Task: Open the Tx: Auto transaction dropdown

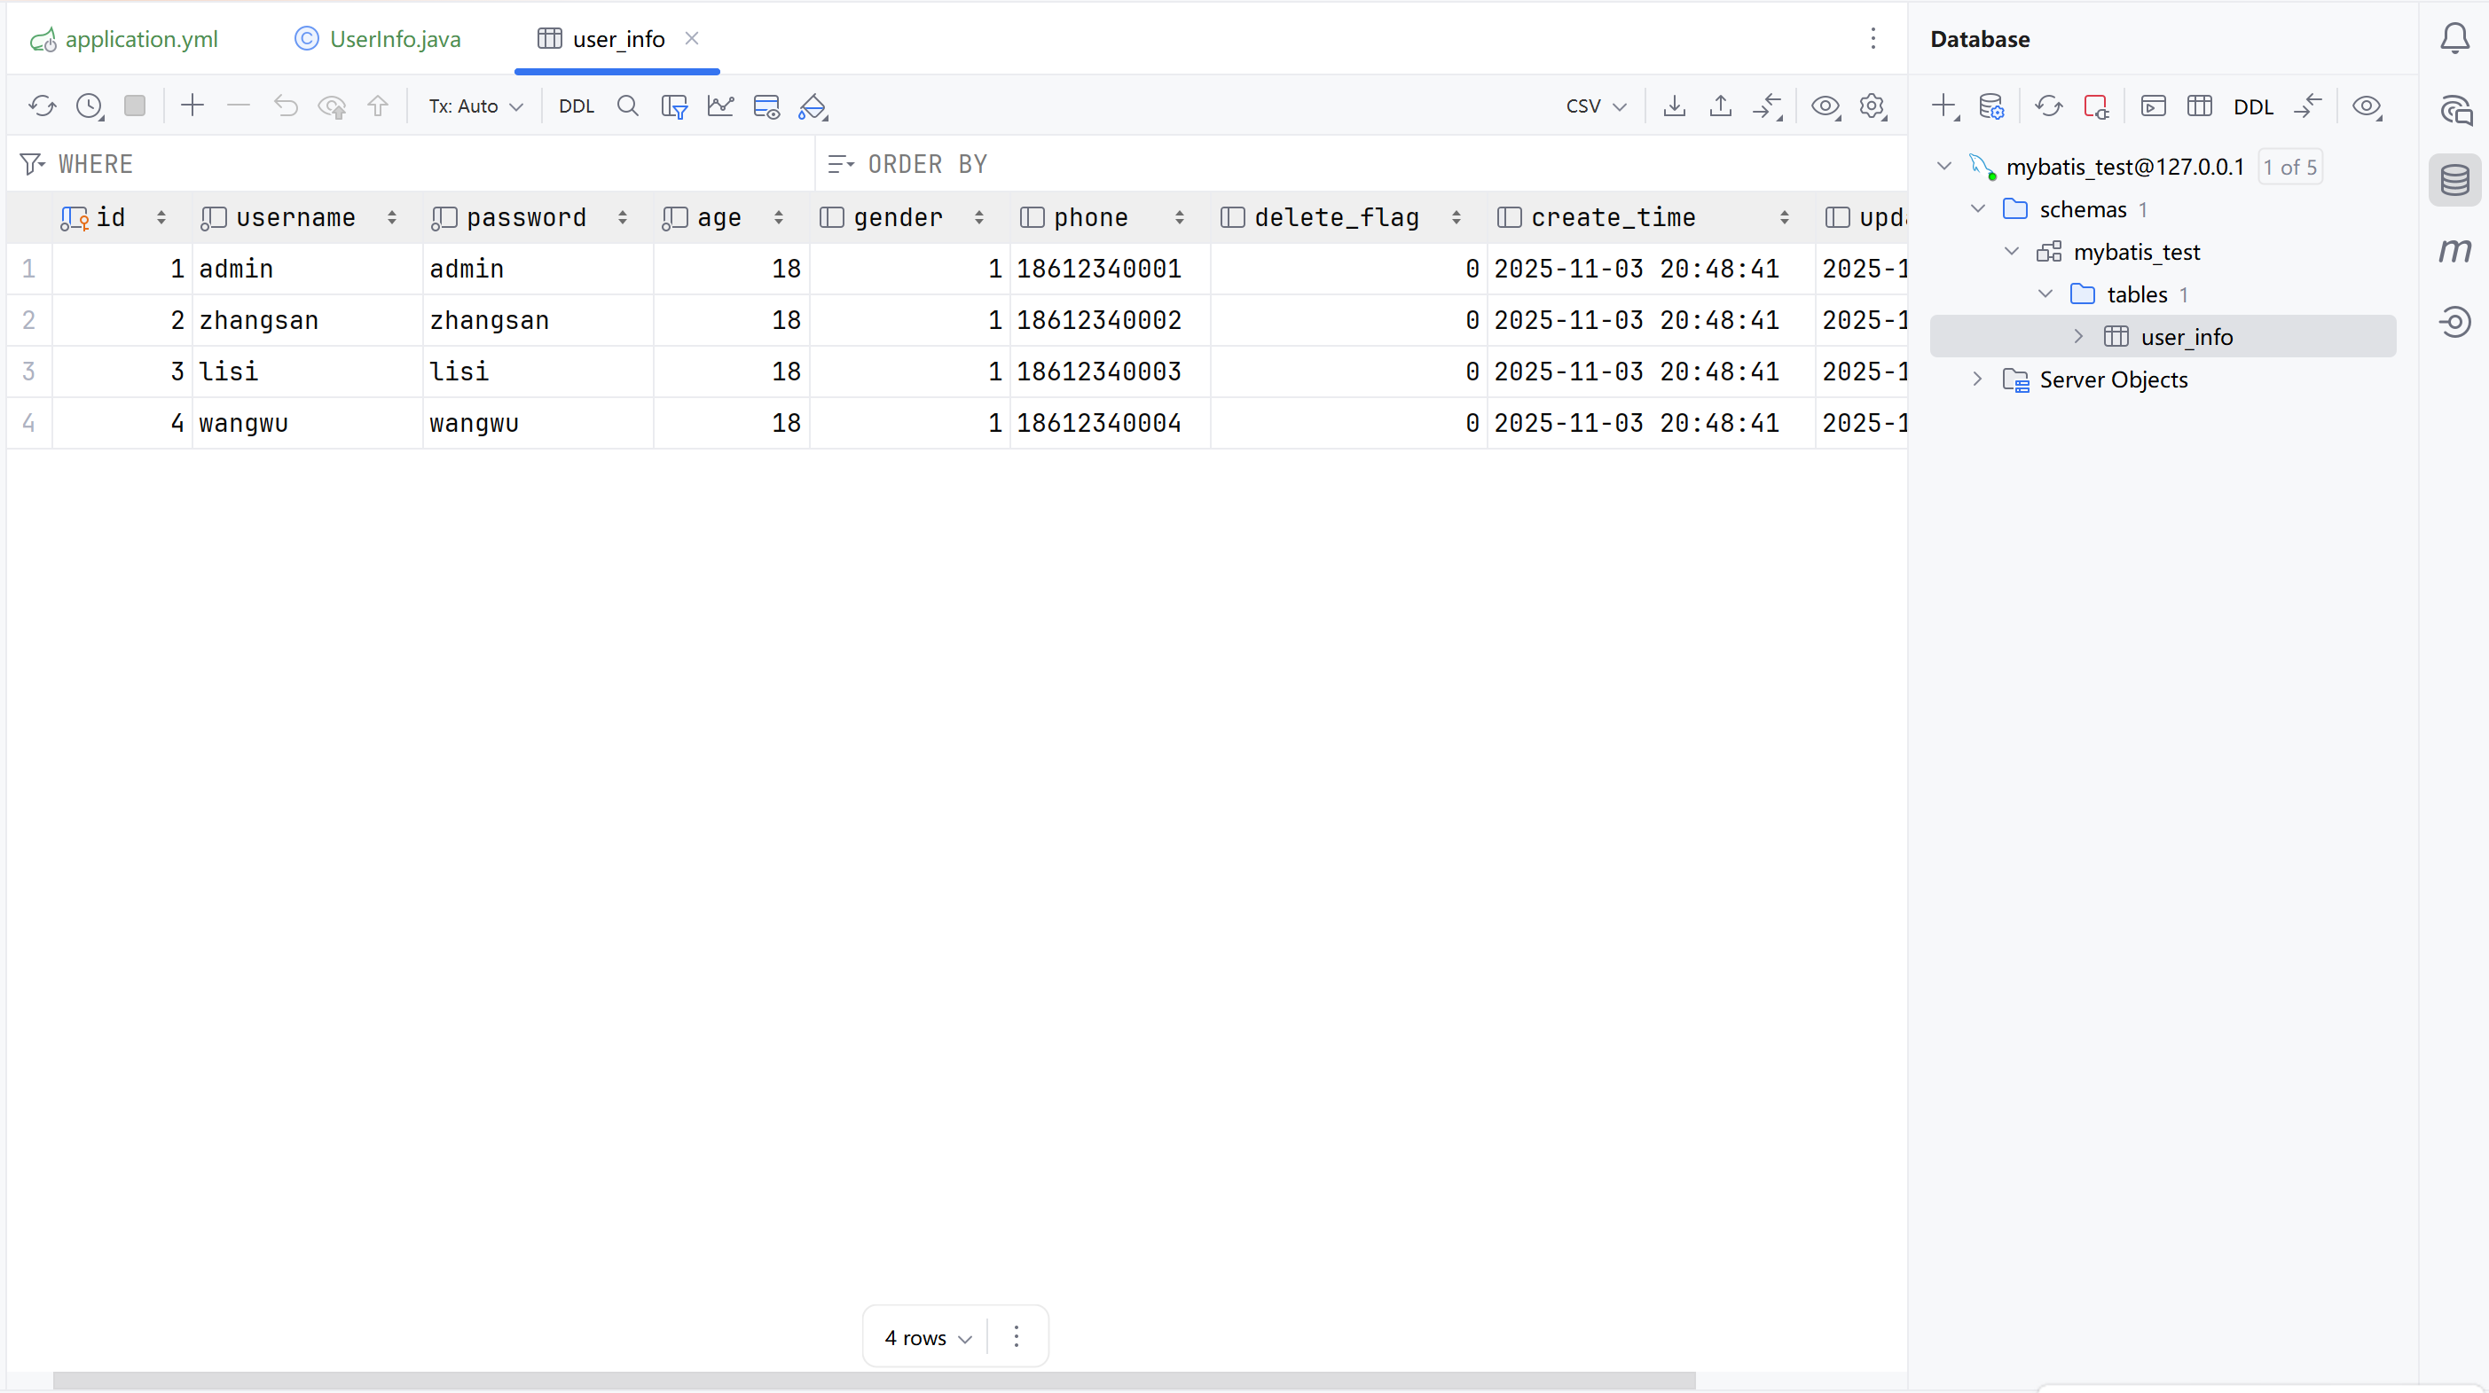Action: tap(475, 106)
